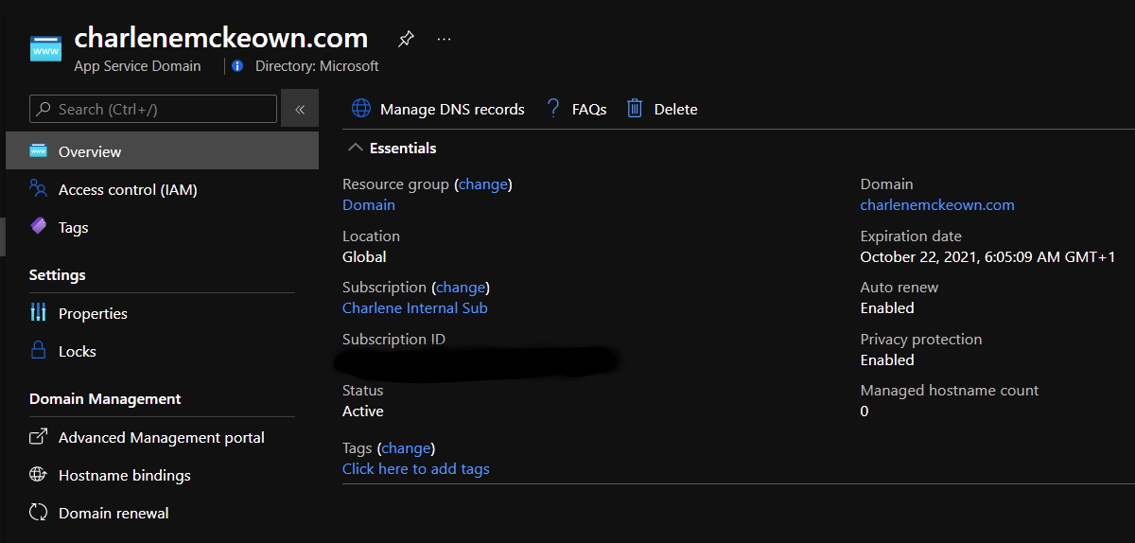This screenshot has height=543, width=1135.
Task: Click the Managed hostname count value 0
Action: (x=864, y=412)
